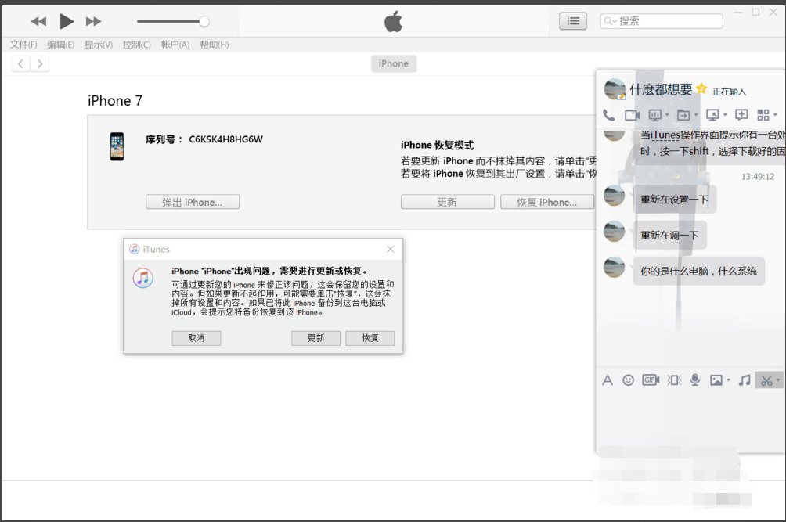
Task: Open the GIF hot video icon
Action: [x=651, y=380]
